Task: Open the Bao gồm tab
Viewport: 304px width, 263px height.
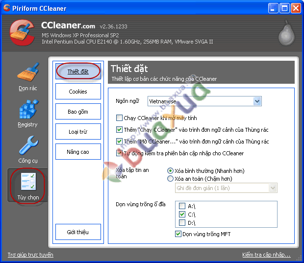Action: [78, 112]
